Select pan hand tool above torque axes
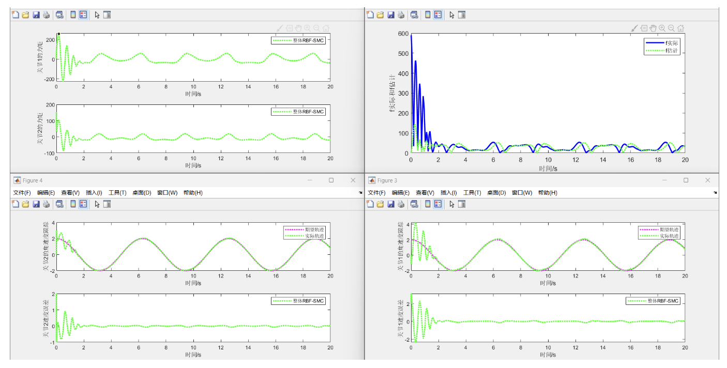This screenshot has height=368, width=727. tap(298, 28)
